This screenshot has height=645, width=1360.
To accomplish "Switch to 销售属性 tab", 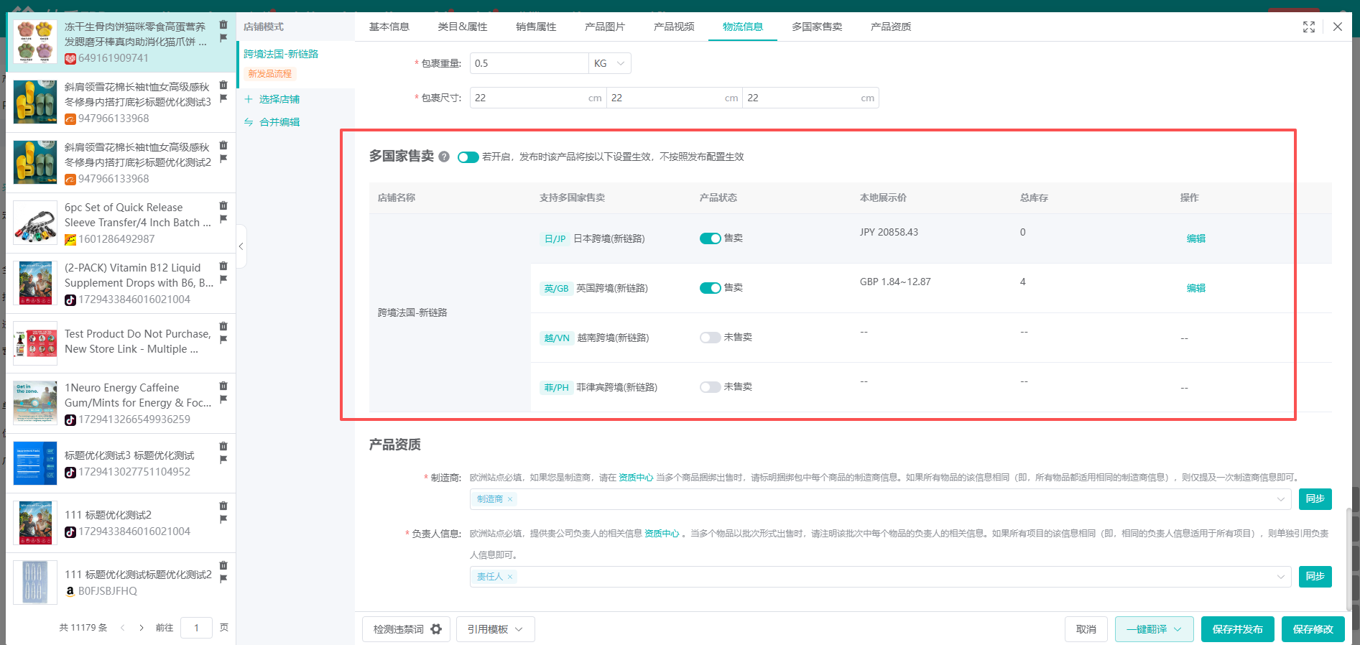I will [x=536, y=27].
